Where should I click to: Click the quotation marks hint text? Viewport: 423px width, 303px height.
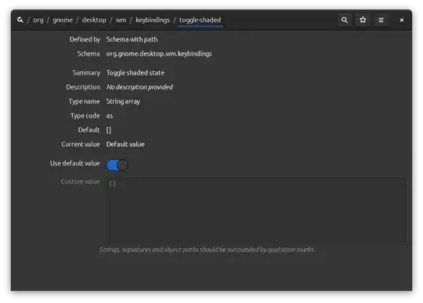(207, 250)
